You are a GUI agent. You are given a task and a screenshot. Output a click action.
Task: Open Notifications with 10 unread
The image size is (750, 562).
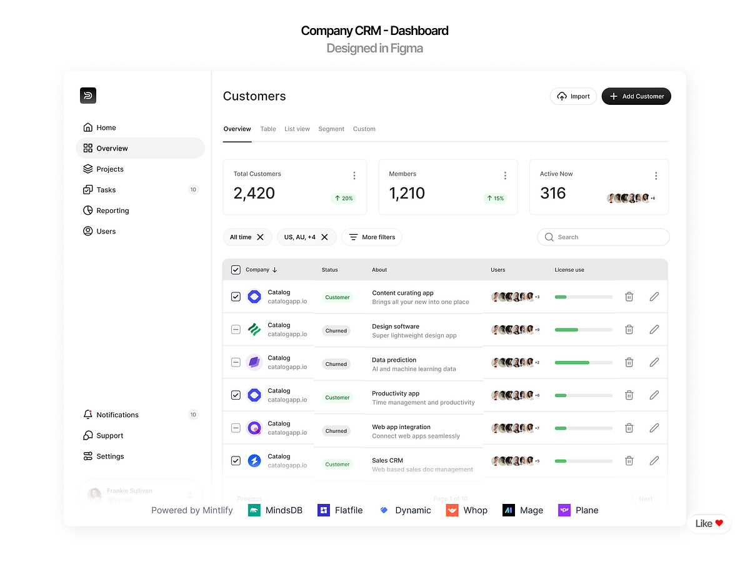pyautogui.click(x=87, y=414)
